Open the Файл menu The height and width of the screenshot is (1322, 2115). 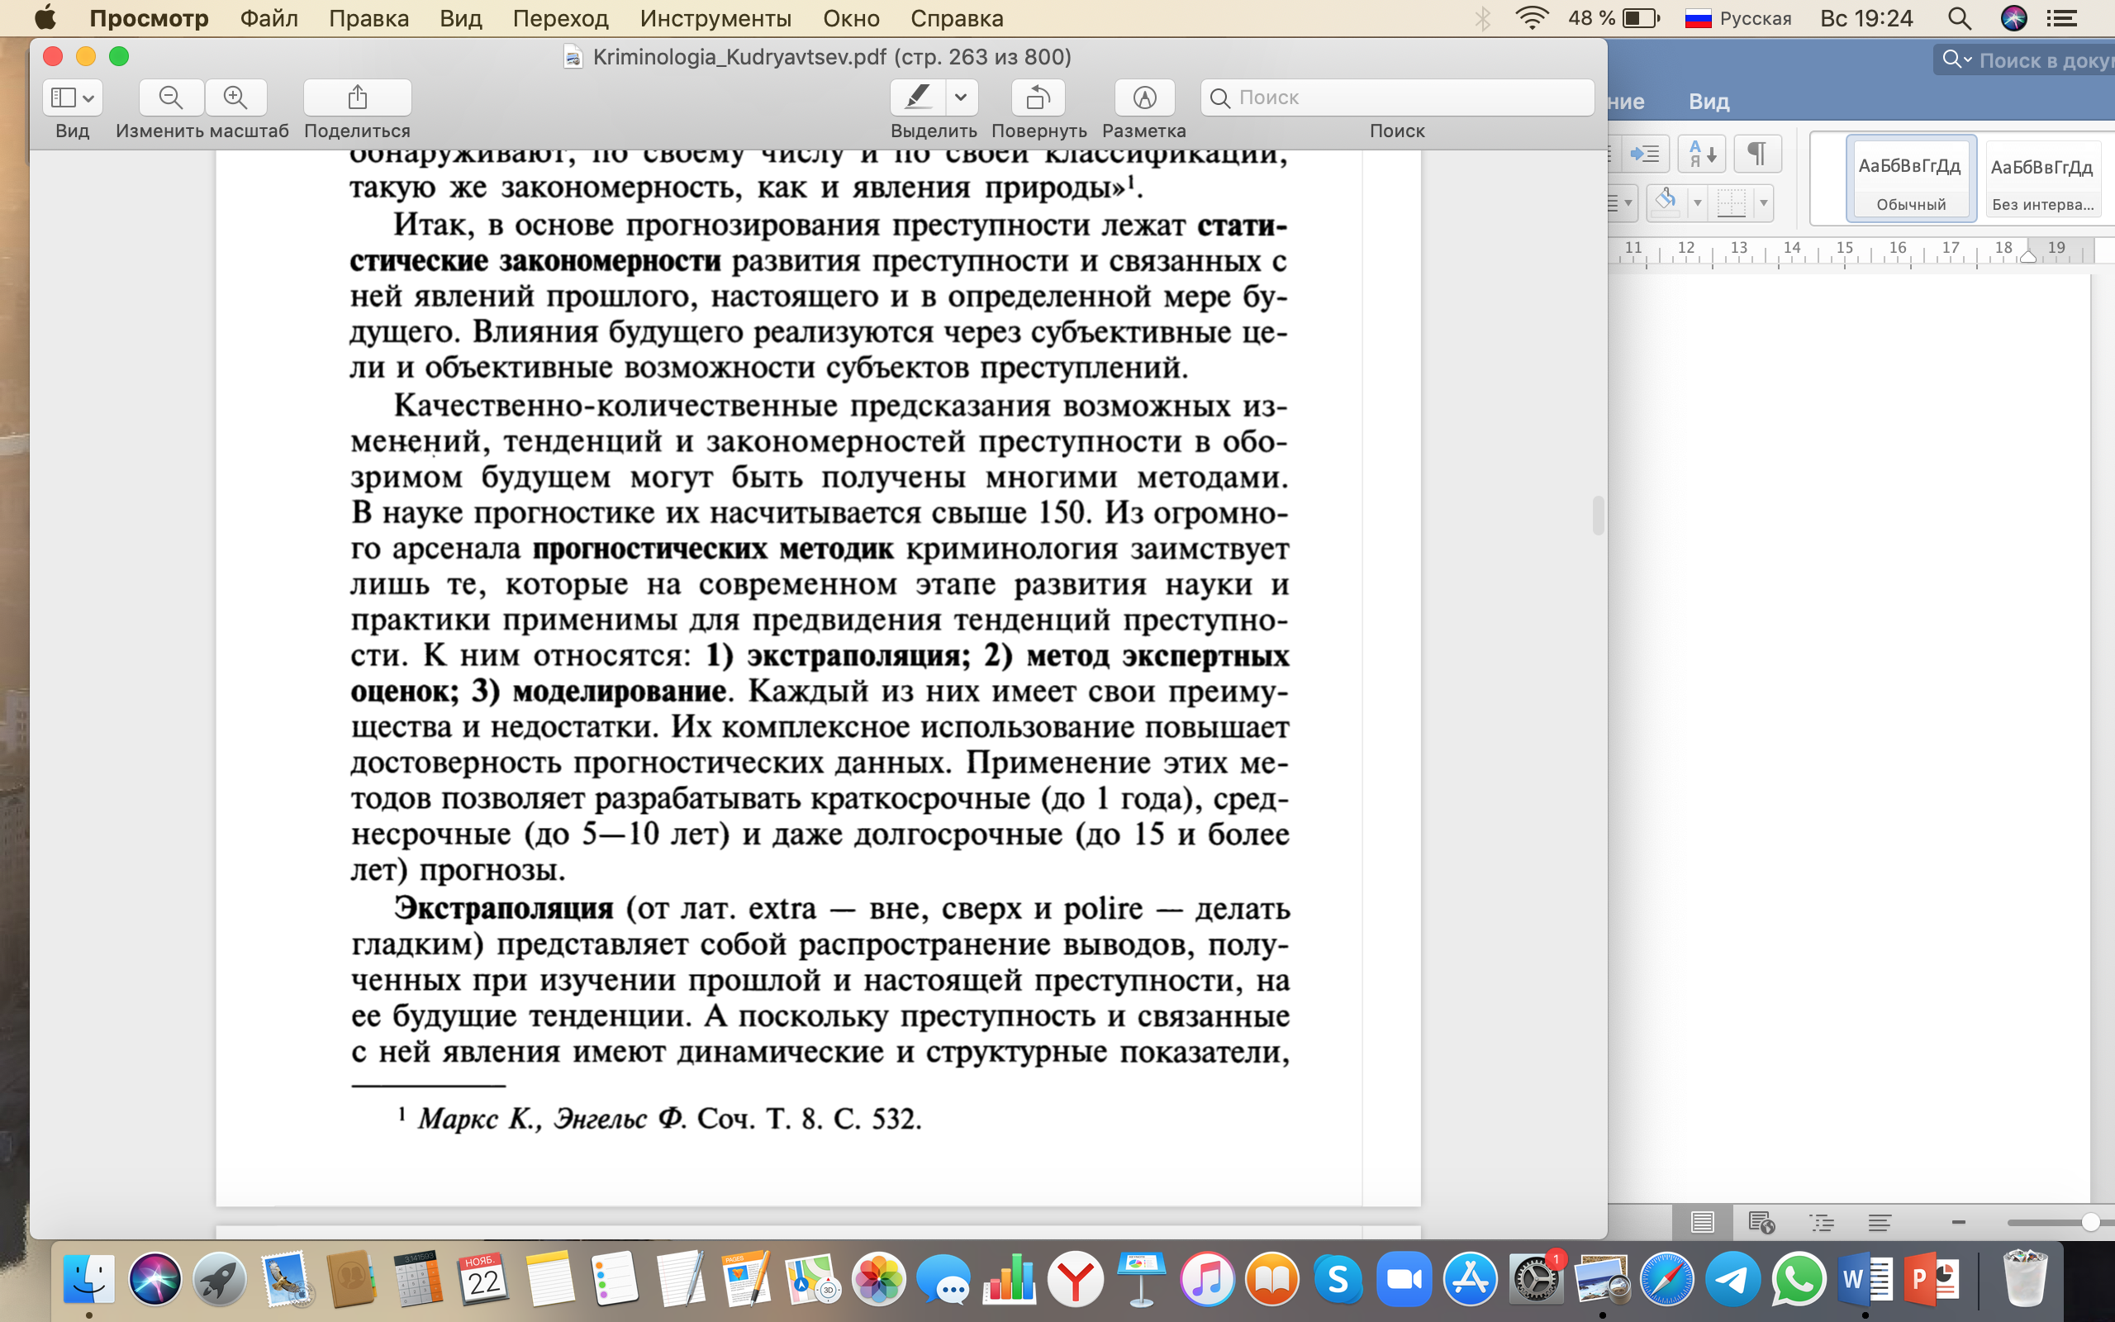tap(269, 18)
